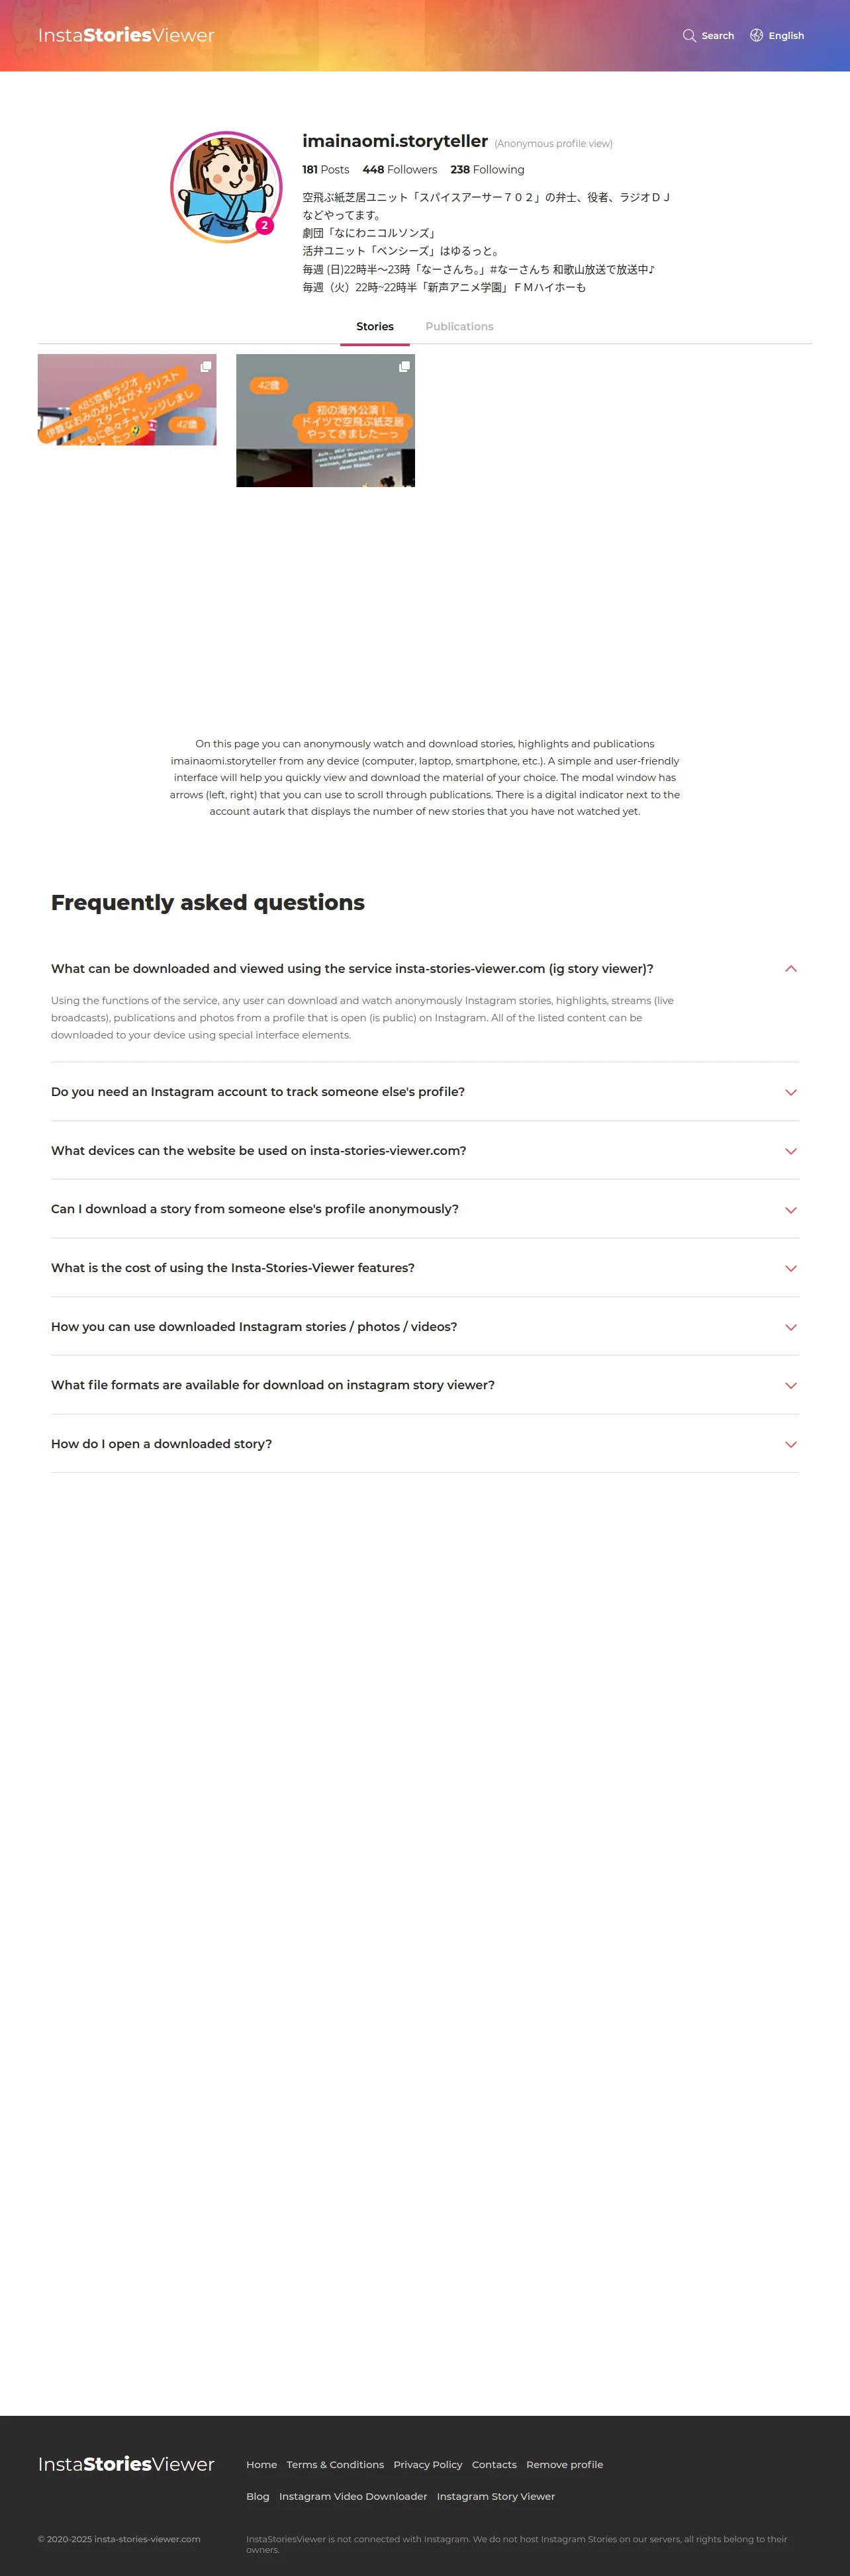Screen dimensions: 850x2576
Task: Expand the Instagram account needed FAQ question
Action: 790,1092
